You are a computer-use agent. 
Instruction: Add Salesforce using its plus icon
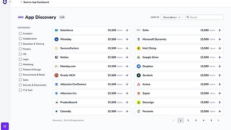127,30
